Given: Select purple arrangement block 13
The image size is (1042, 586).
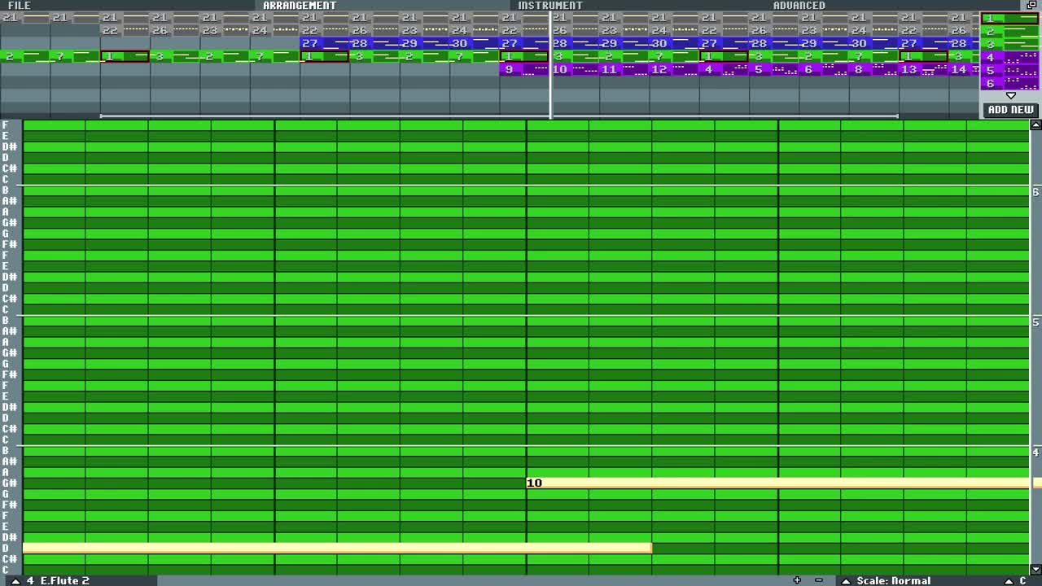Looking at the screenshot, I should click(925, 69).
